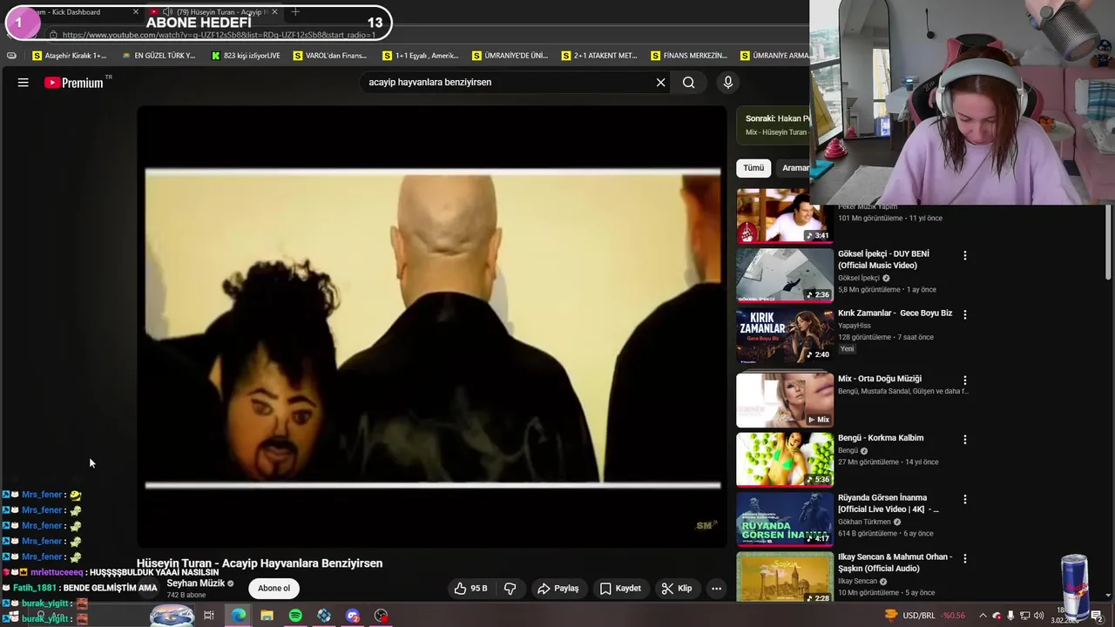Image resolution: width=1115 pixels, height=627 pixels.
Task: Open the Göksel İpekçi channel name
Action: click(859, 278)
